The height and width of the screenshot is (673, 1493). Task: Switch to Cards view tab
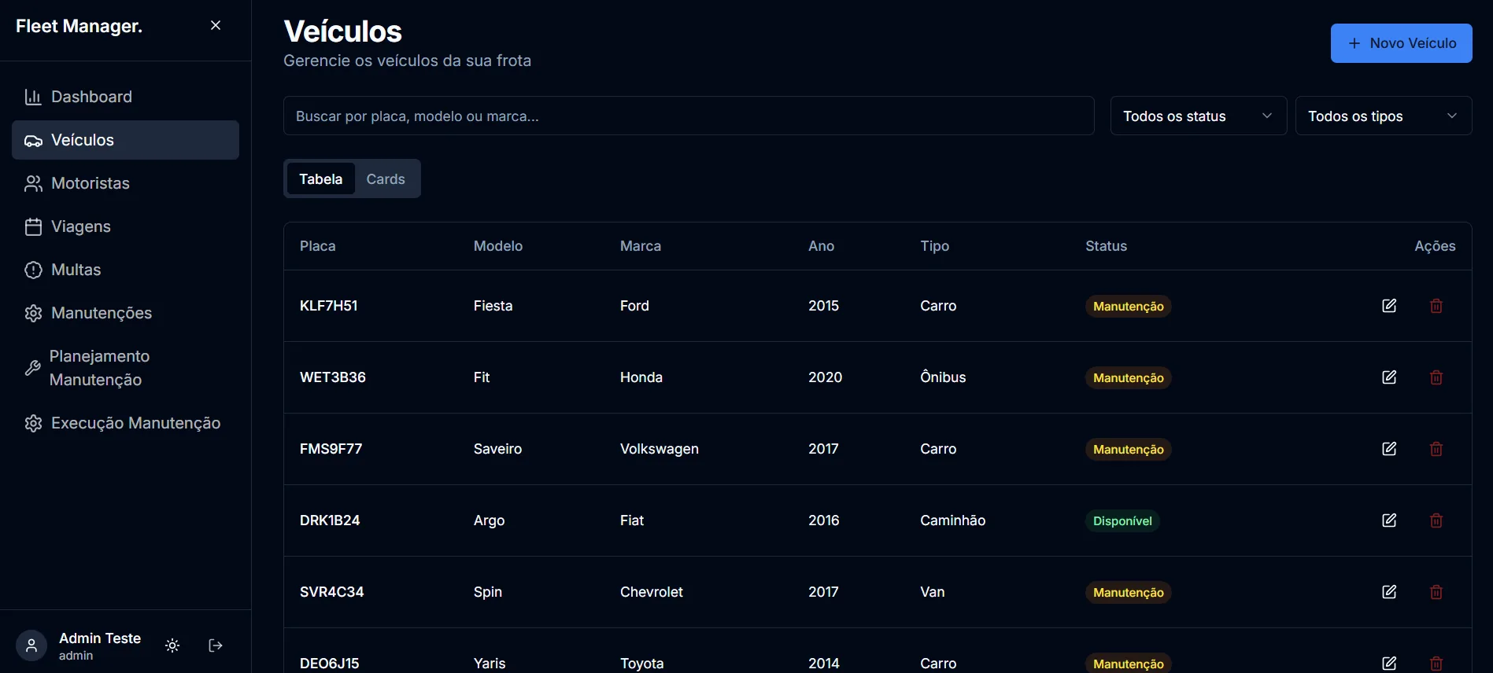coord(386,178)
